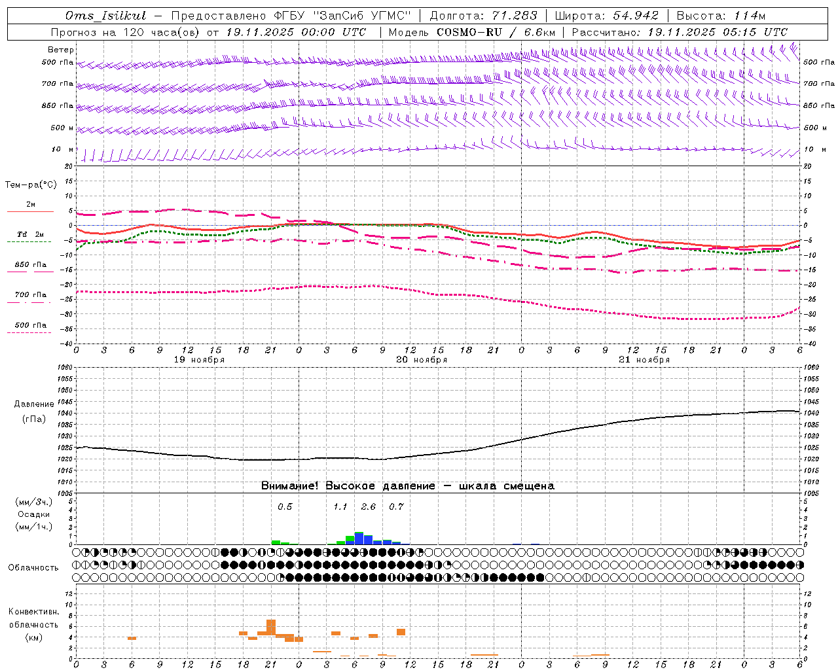Click the '2.6' precipitation total value
The width and height of the screenshot is (838, 670).
click(x=369, y=507)
